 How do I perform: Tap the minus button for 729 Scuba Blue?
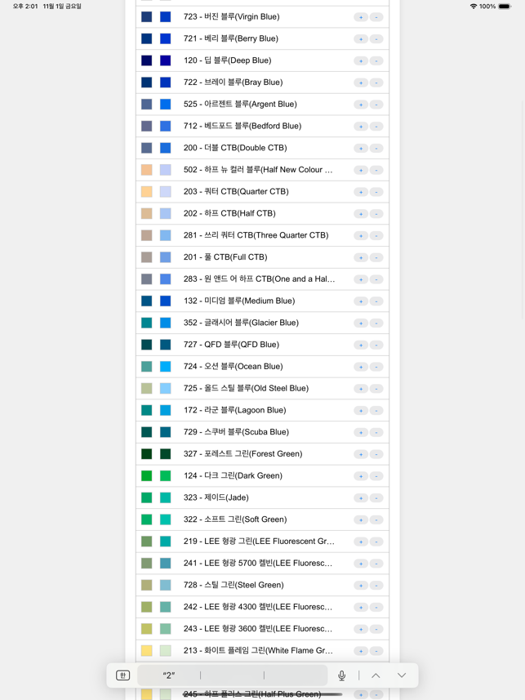pyautogui.click(x=376, y=433)
